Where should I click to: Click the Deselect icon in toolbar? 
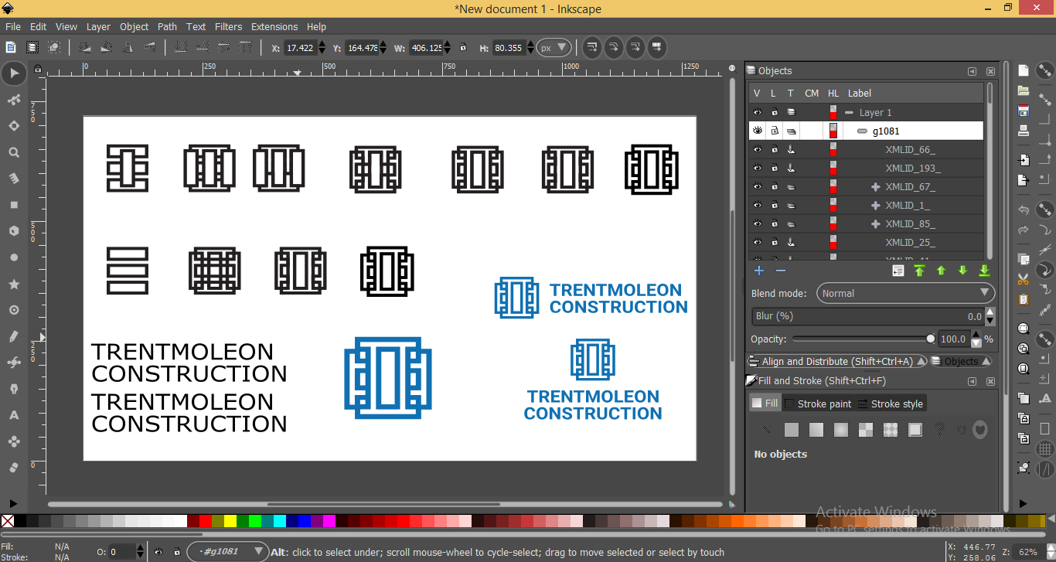pos(54,48)
